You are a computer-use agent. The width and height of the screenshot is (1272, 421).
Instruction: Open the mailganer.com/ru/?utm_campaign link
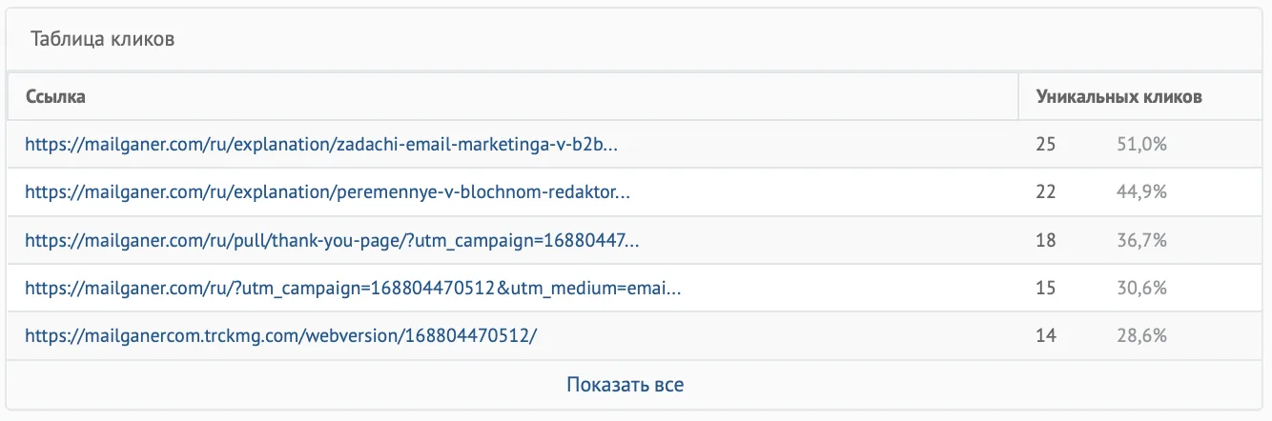pos(353,288)
